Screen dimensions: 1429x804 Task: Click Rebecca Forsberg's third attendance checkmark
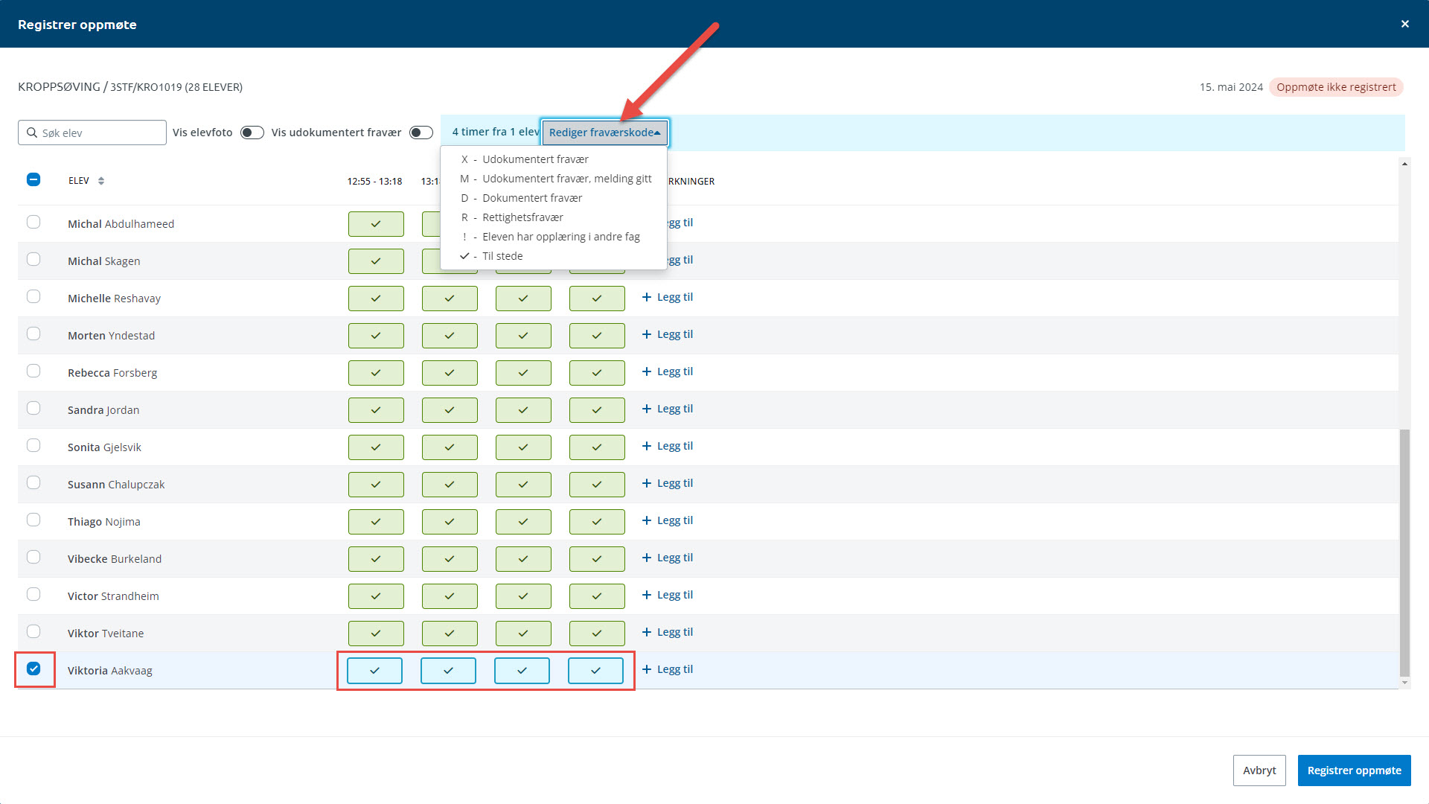[x=523, y=373]
